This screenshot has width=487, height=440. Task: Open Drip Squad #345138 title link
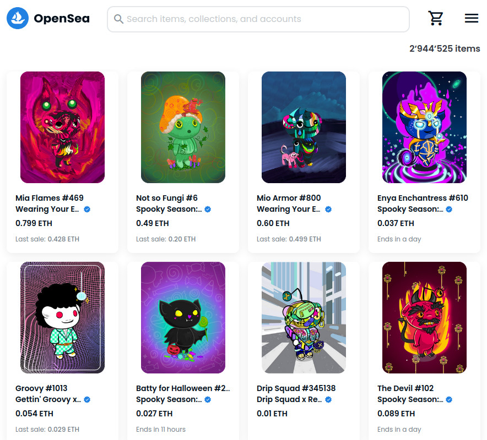click(296, 388)
